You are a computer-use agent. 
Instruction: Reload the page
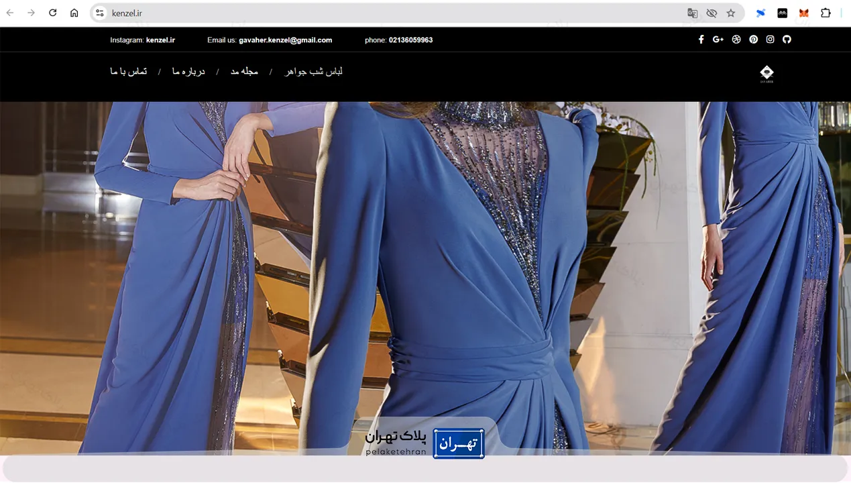click(x=53, y=13)
